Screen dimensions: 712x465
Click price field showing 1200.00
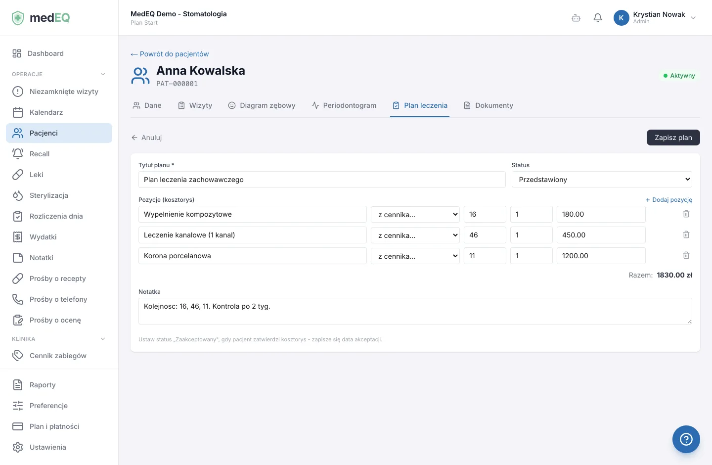pos(601,256)
